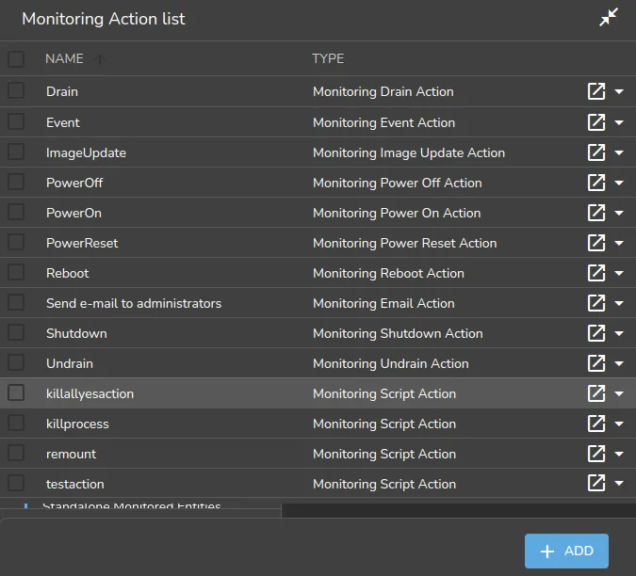Click 'Monitoring Email Action' type cell
636x576 pixels.
pyautogui.click(x=383, y=303)
